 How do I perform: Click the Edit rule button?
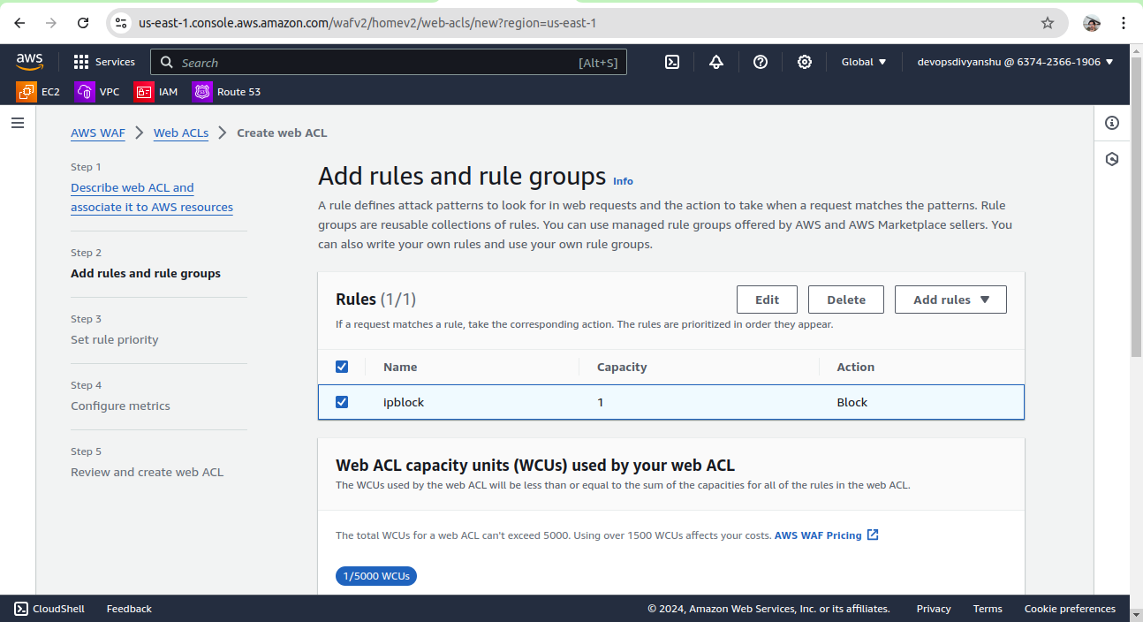[767, 300]
